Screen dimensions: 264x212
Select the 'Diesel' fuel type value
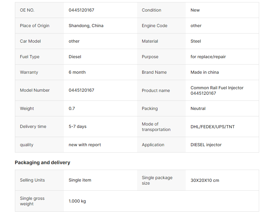click(75, 57)
